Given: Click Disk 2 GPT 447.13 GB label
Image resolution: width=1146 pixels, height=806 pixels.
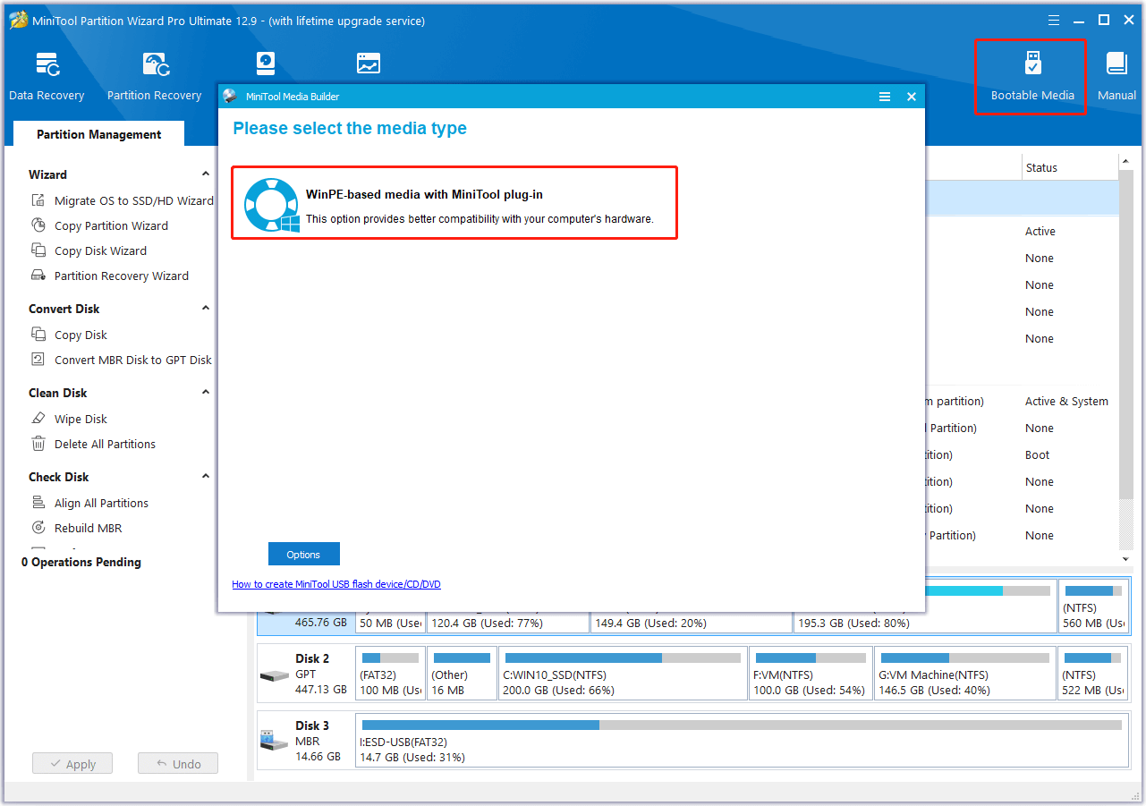Looking at the screenshot, I should [320, 674].
